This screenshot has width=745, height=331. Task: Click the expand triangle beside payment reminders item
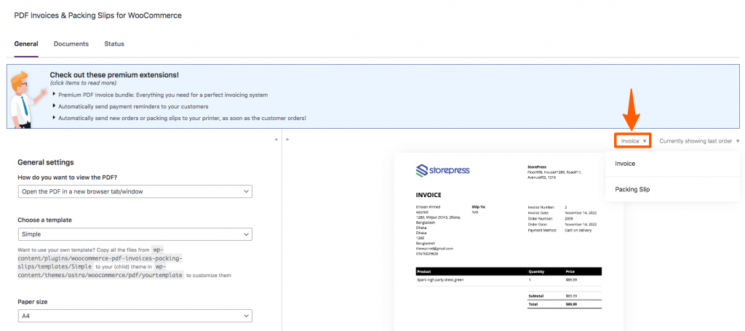pyautogui.click(x=54, y=106)
